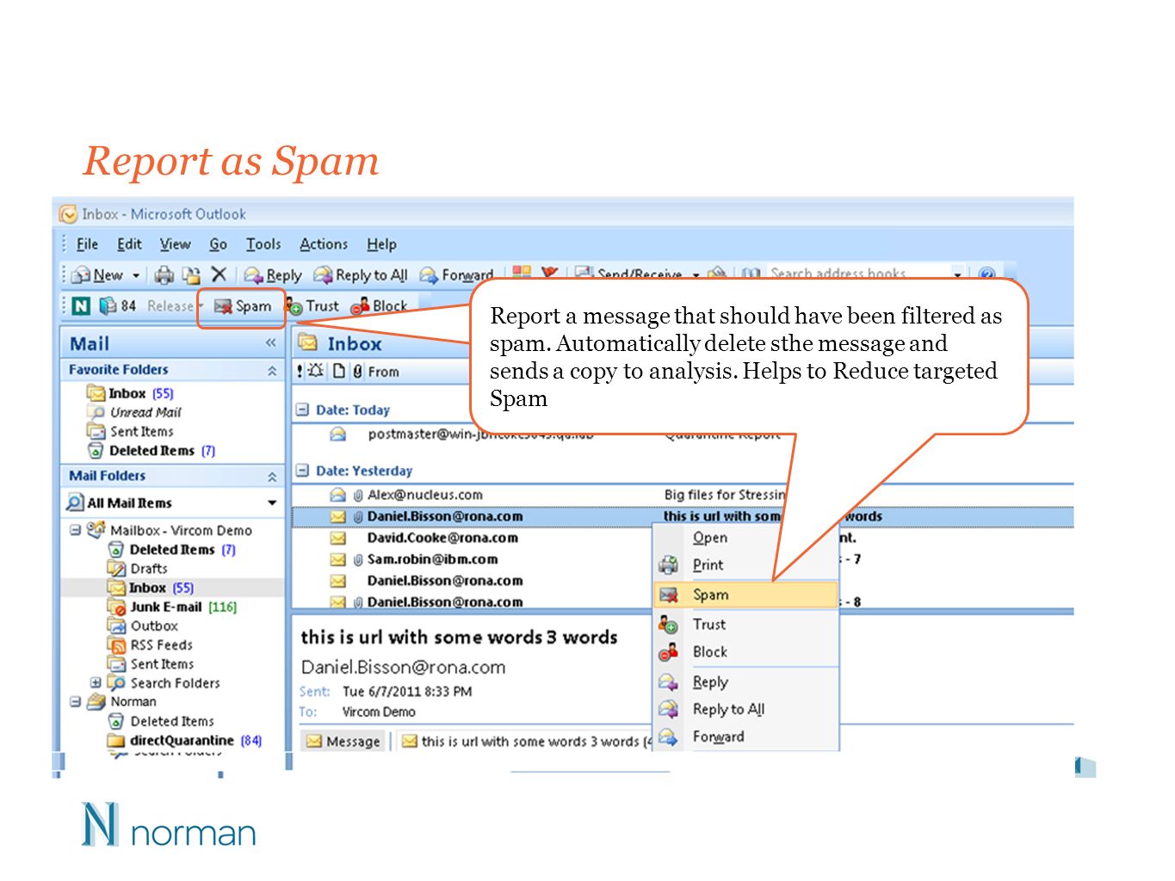Click the New mail button
The width and height of the screenshot is (1175, 881).
98,275
